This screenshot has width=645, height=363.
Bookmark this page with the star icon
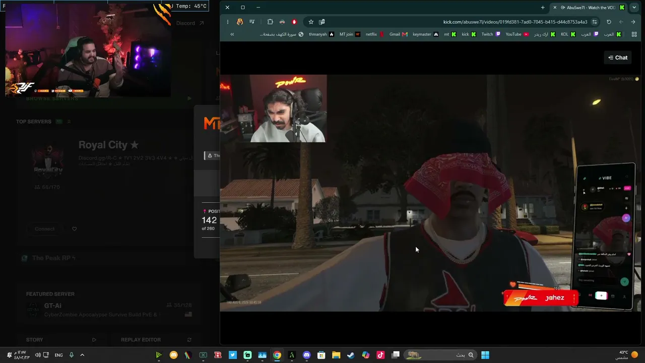311,22
